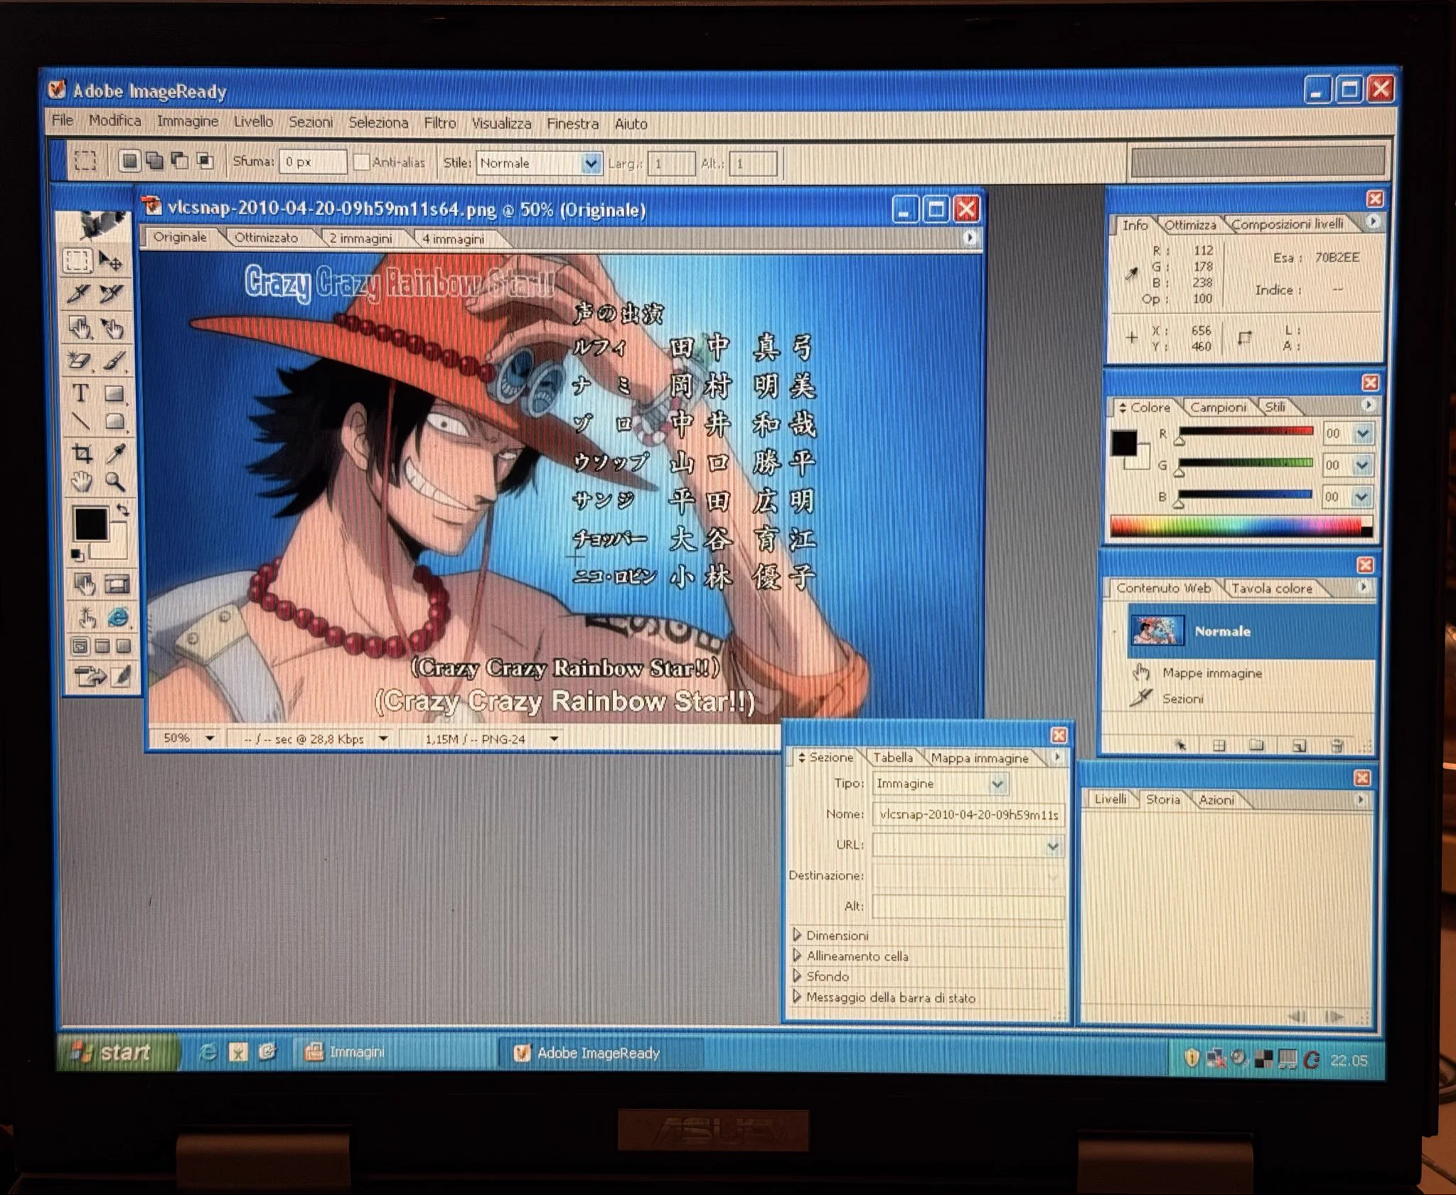Select the Rectangle shape tool

pos(114,393)
